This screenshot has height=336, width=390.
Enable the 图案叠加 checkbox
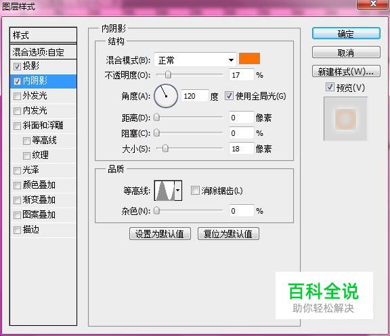(x=17, y=215)
